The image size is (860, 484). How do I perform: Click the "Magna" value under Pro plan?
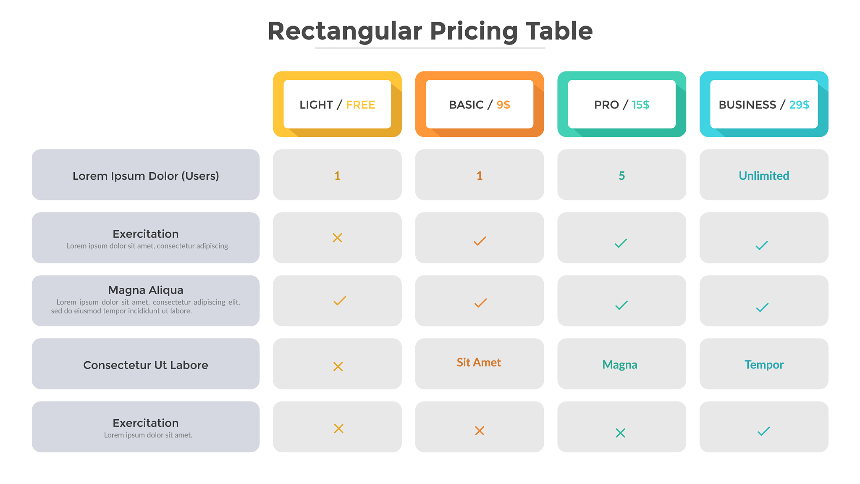click(x=620, y=364)
